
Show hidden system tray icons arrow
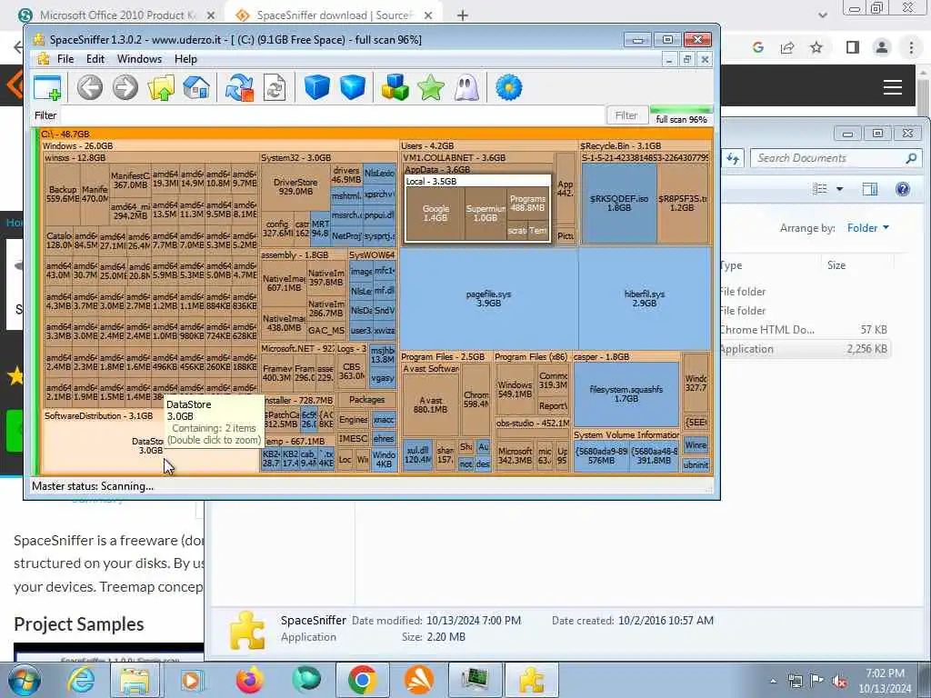pos(773,682)
